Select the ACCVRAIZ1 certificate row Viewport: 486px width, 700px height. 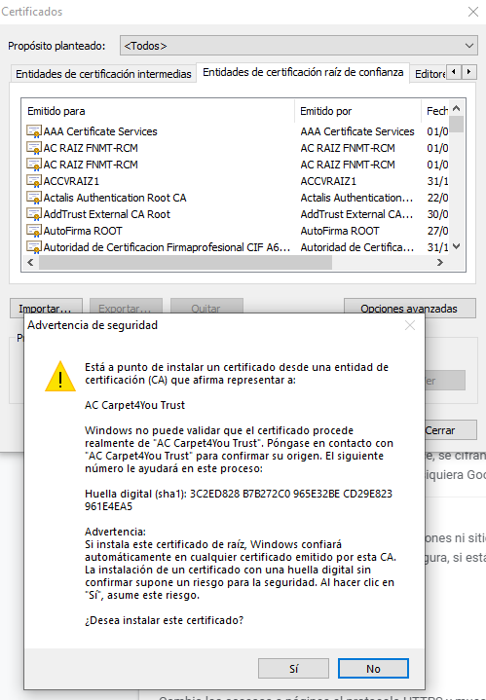(x=237, y=181)
